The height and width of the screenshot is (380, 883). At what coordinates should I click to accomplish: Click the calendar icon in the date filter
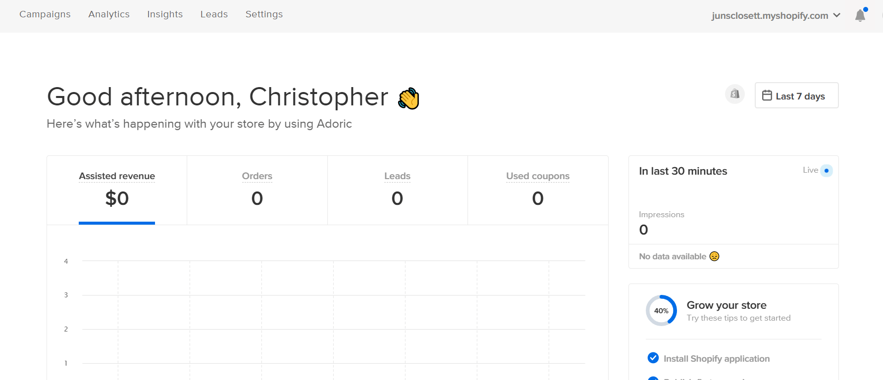point(767,95)
